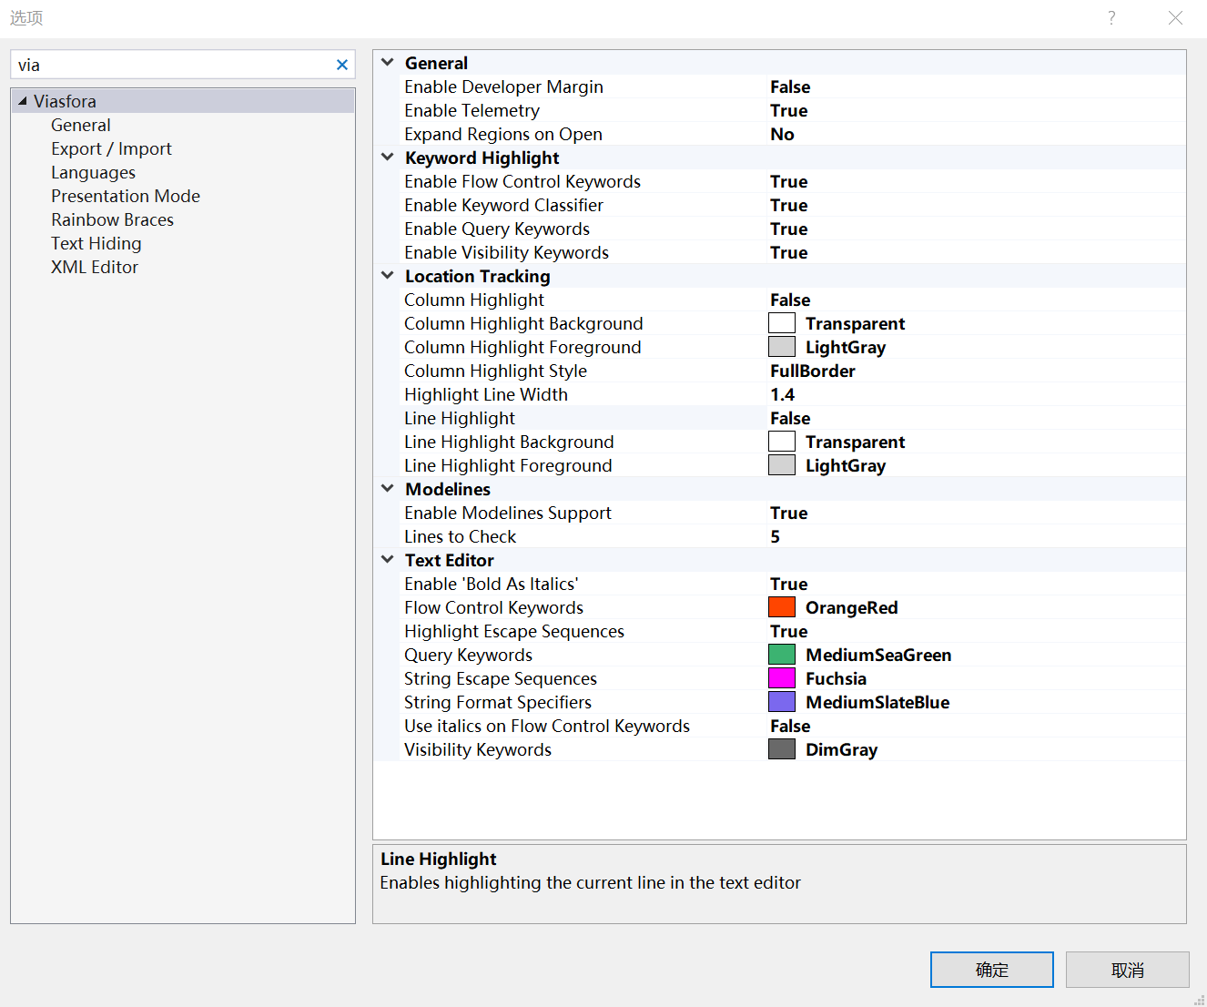
Task: Select Enable Developer Margin False value
Action: click(790, 86)
